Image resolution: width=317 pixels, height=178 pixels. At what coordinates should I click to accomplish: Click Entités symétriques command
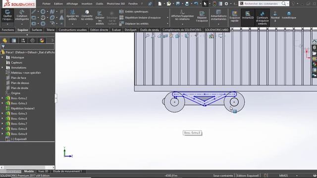[134, 12]
